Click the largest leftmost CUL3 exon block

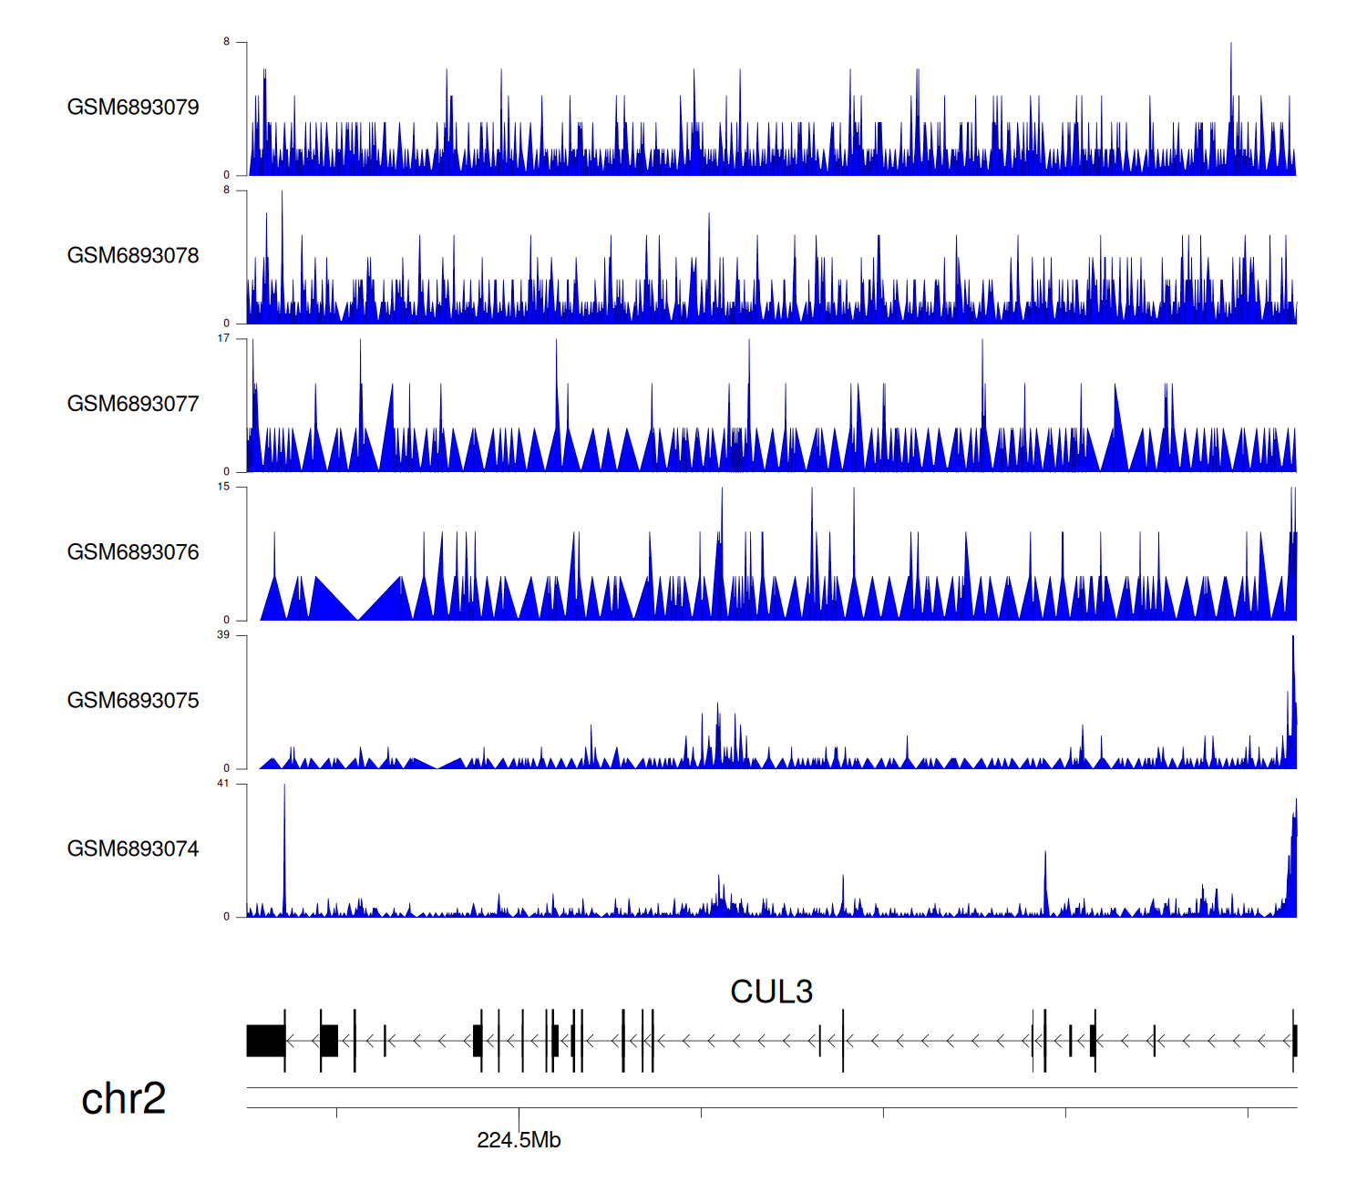pos(265,1041)
